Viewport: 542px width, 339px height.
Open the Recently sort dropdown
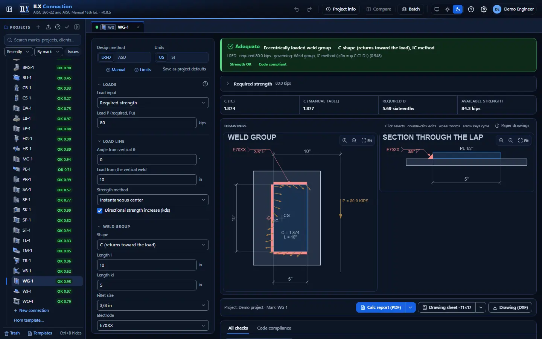(18, 52)
